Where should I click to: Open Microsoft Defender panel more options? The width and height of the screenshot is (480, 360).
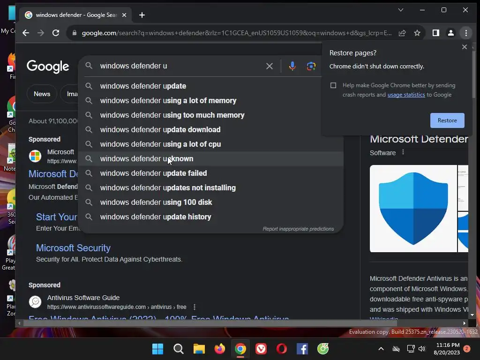click(403, 152)
